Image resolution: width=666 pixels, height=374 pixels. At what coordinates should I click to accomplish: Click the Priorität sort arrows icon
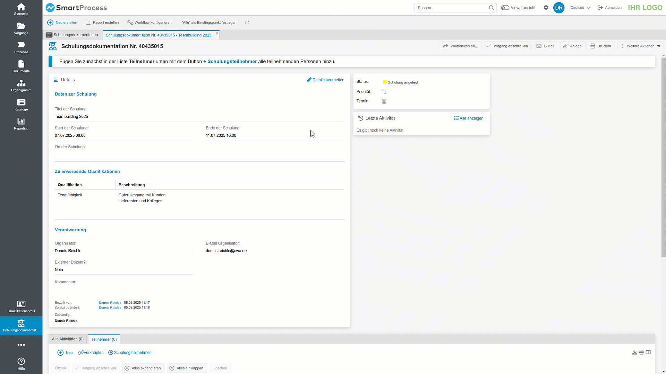coord(384,92)
